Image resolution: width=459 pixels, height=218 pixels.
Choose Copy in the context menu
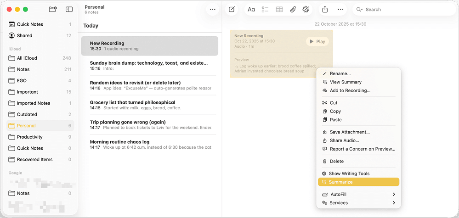tap(358, 112)
